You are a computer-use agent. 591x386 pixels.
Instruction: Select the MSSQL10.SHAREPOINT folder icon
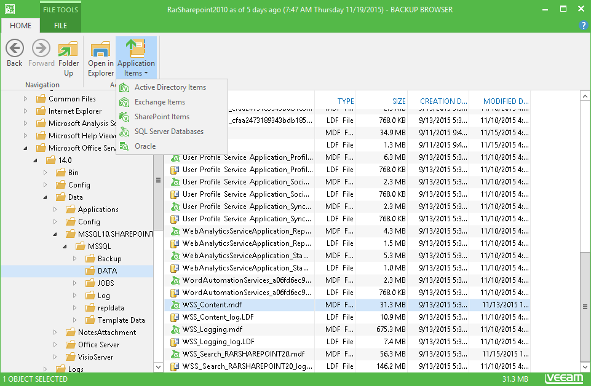[x=71, y=234]
